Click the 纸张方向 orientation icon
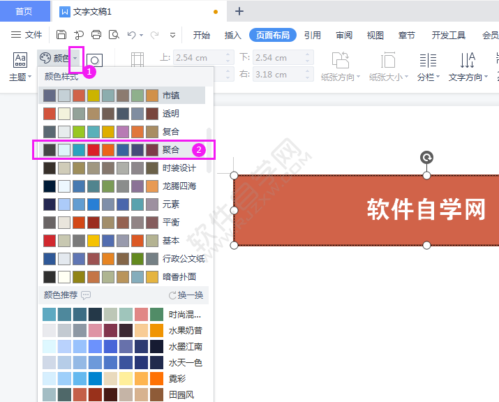Viewport: 499px width, 402px height. tap(340, 60)
